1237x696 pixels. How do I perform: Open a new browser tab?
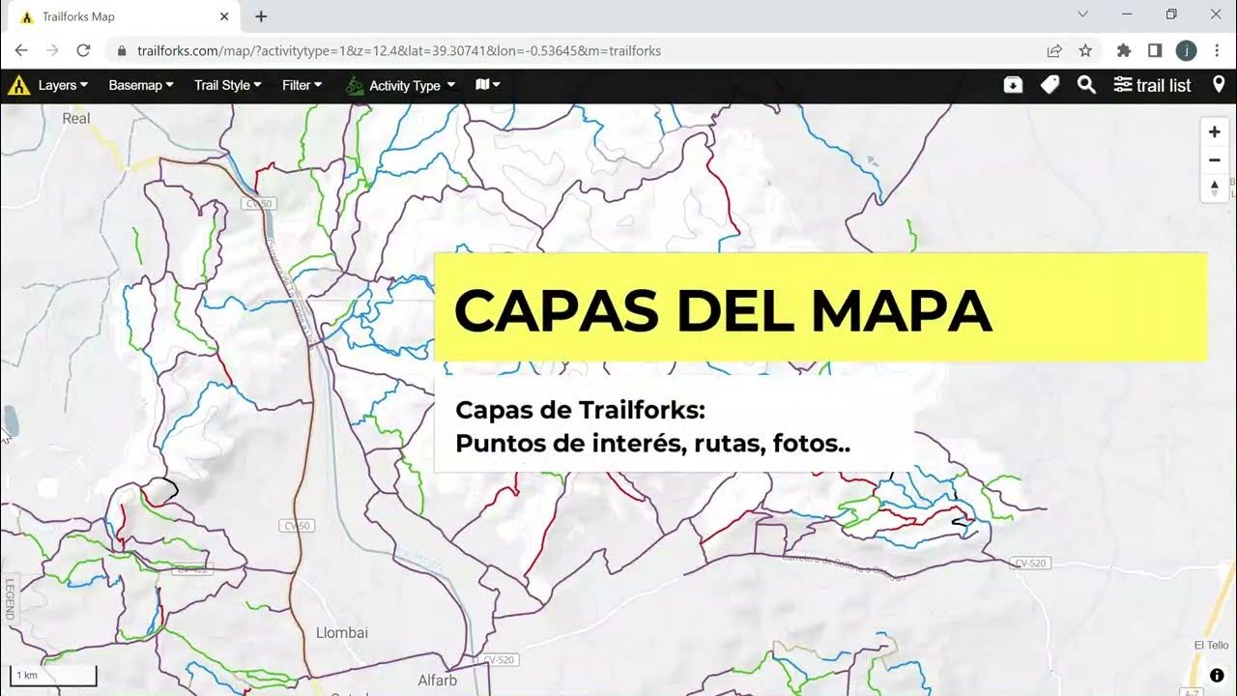pos(261,16)
